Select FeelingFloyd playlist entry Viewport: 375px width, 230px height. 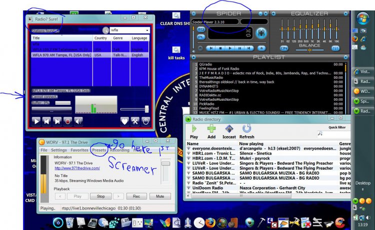[268, 108]
